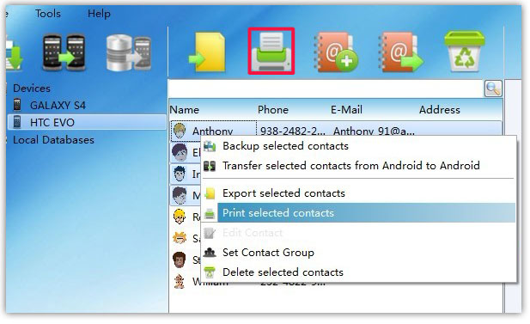The height and width of the screenshot is (324, 530).
Task: Sort by the Address column header
Action: [440, 110]
